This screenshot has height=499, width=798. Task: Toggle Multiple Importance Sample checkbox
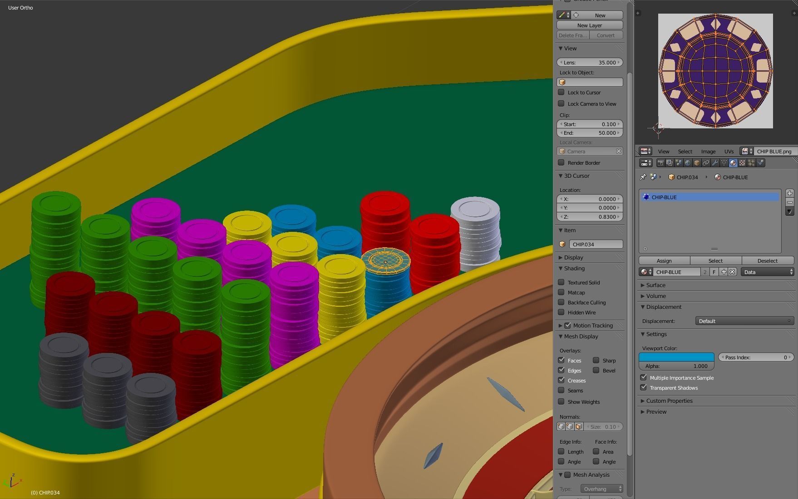[x=644, y=377]
